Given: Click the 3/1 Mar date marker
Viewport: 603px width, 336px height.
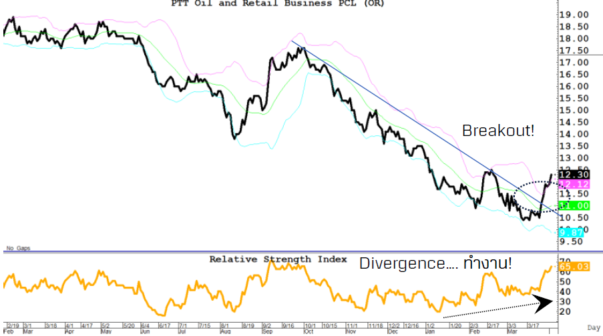Looking at the screenshot, I should tap(28, 328).
